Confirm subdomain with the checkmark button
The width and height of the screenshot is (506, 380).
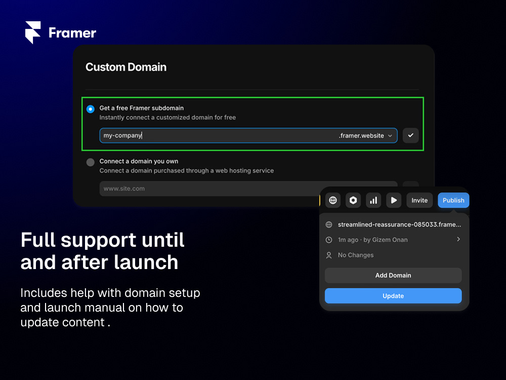(x=410, y=135)
